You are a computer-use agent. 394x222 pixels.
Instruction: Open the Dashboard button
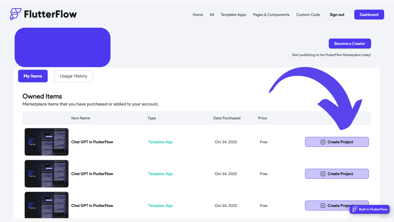[x=369, y=15]
